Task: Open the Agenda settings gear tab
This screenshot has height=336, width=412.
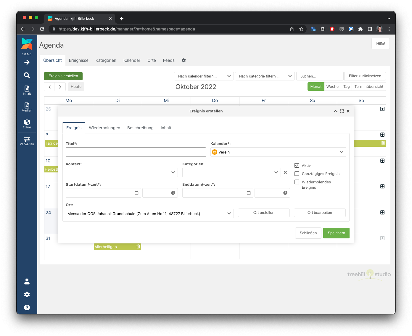Action: pyautogui.click(x=184, y=60)
